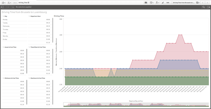Select 00:00 in Departure Hour list
The height and width of the screenshot is (109, 211).
tap(40, 19)
